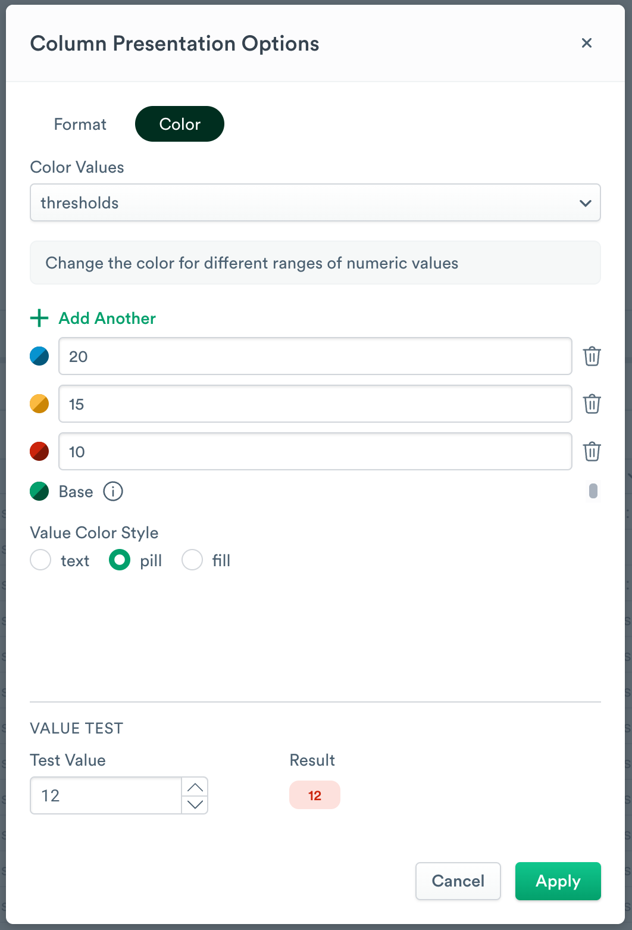The width and height of the screenshot is (632, 930).
Task: Click the plus icon to add threshold
Action: click(x=39, y=318)
